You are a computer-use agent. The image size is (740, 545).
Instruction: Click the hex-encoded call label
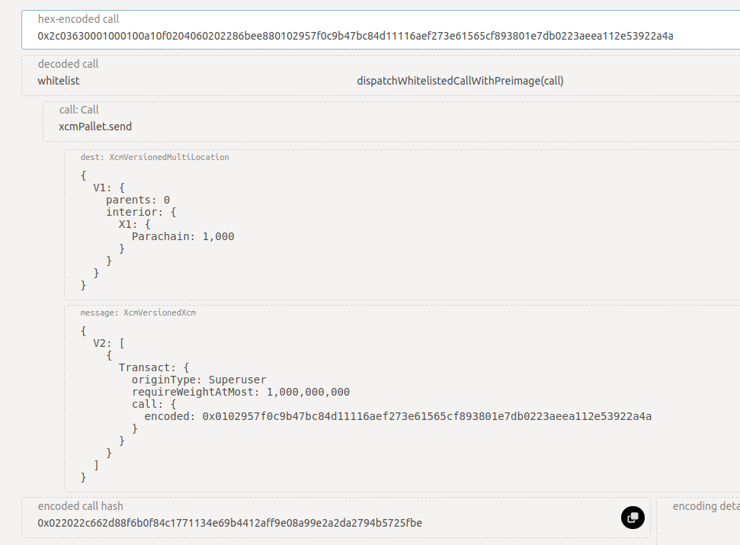tap(78, 19)
